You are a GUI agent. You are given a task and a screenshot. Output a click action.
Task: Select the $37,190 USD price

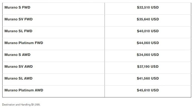[x=148, y=66]
